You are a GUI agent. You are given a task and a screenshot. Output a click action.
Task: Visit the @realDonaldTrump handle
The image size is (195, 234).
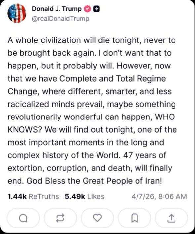tap(60, 19)
